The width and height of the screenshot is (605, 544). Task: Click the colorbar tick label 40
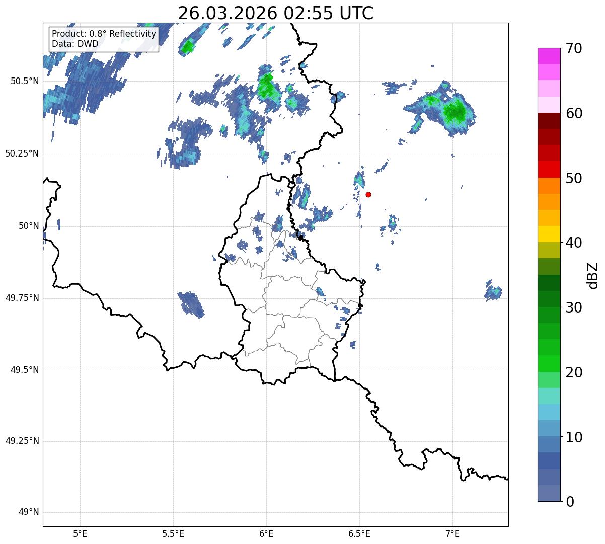point(574,243)
